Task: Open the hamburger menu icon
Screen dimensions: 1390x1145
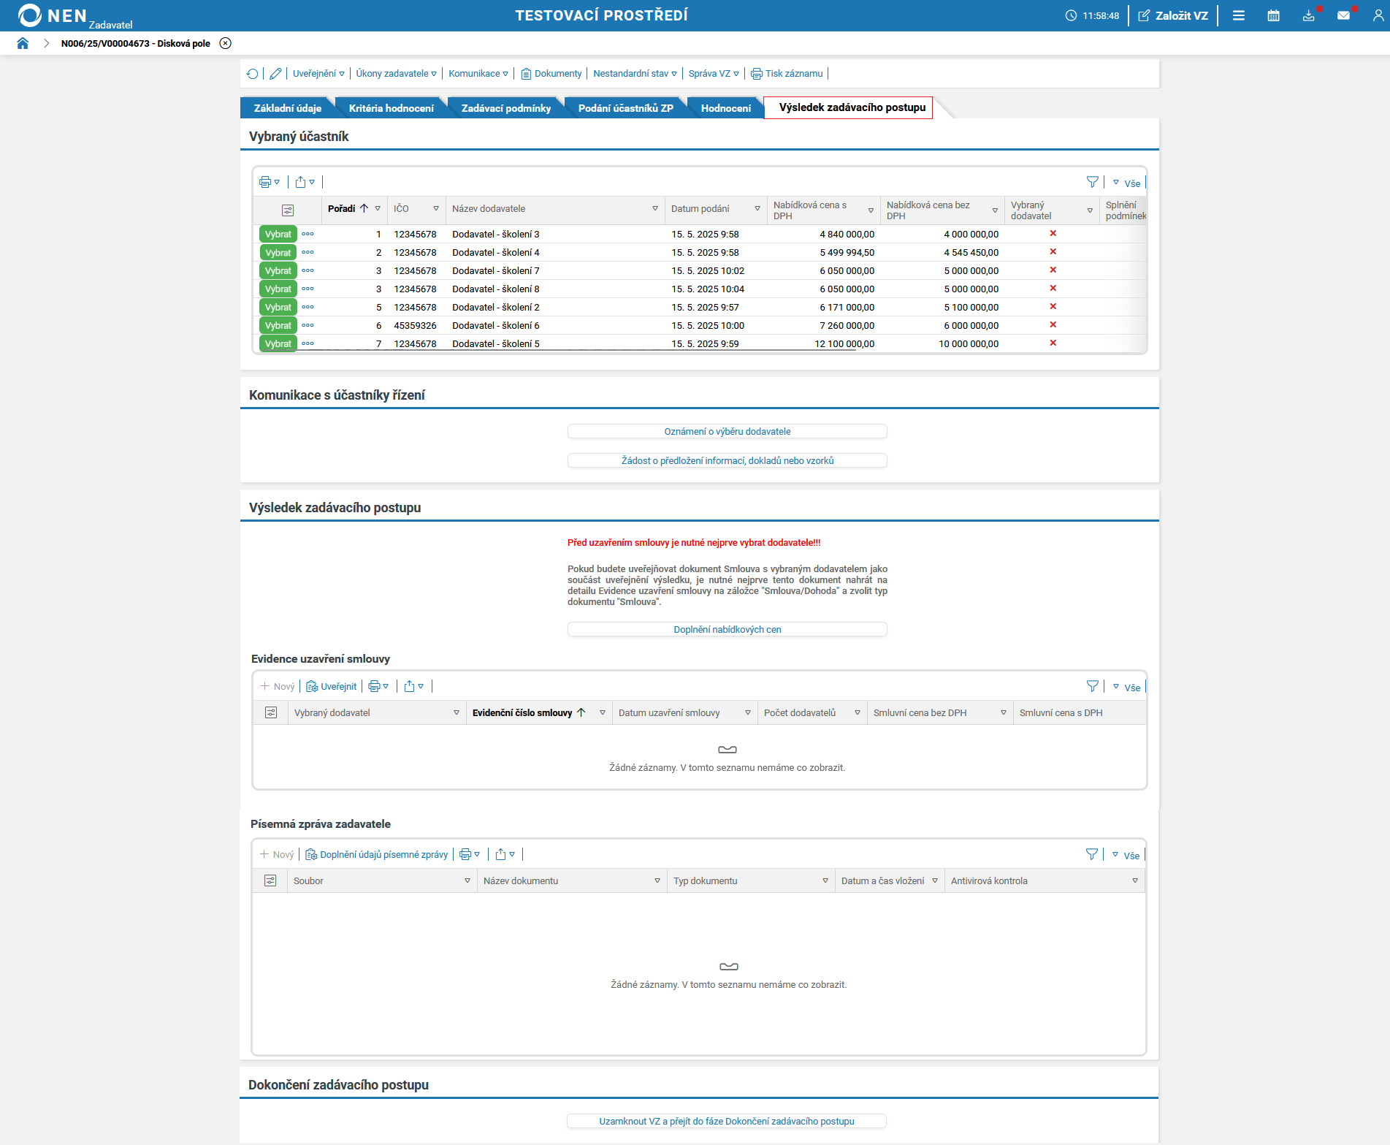Action: [1239, 15]
